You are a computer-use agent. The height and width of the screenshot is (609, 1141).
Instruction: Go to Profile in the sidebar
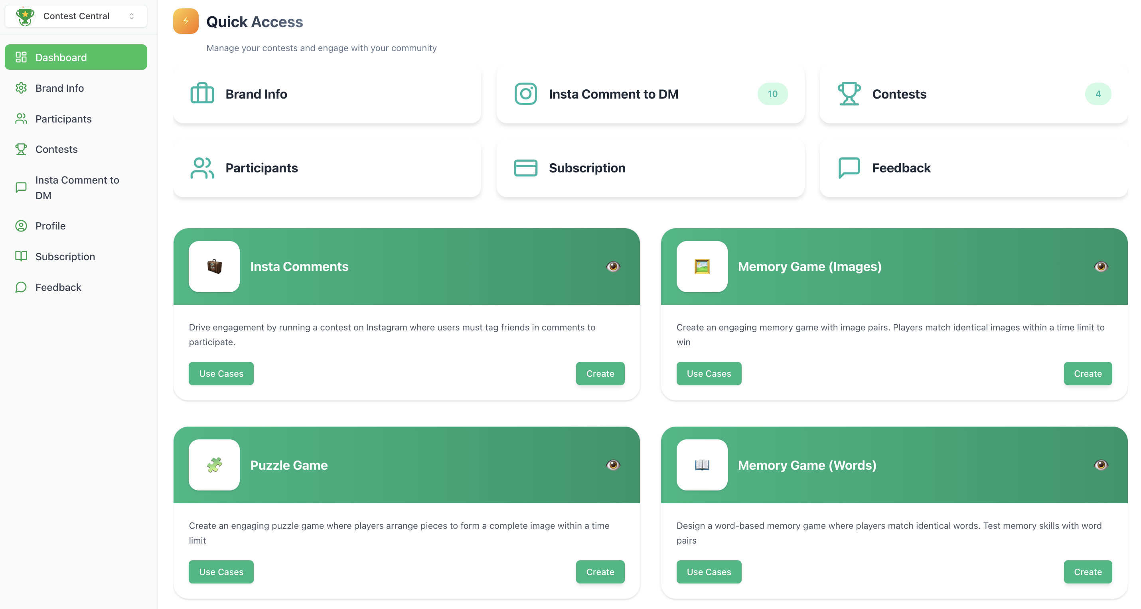click(x=51, y=226)
